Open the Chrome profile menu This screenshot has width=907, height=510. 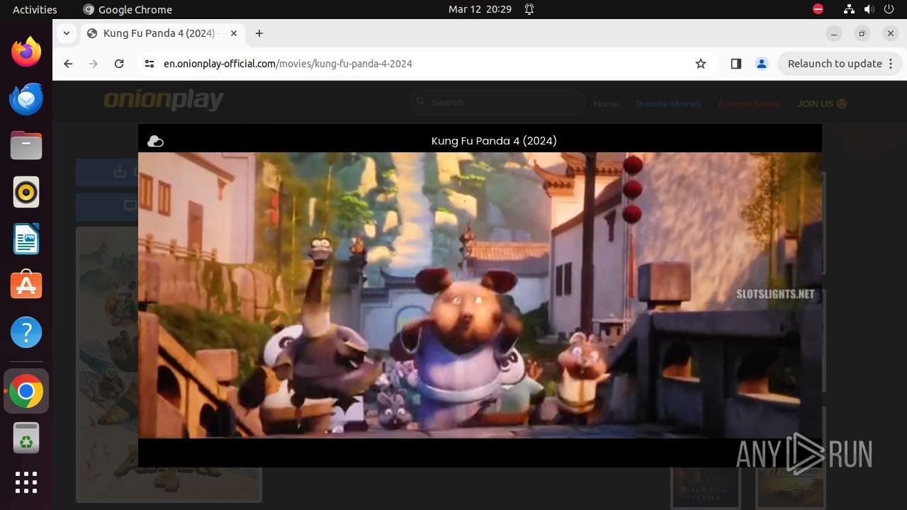(762, 64)
